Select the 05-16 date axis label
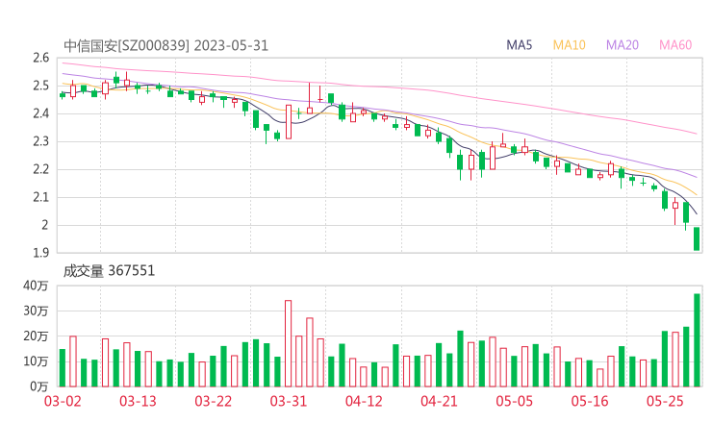 tap(590, 401)
